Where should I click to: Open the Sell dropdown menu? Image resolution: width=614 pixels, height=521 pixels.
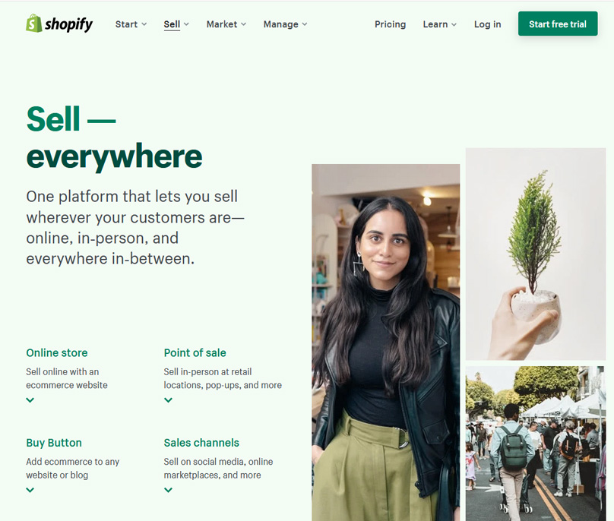point(176,24)
